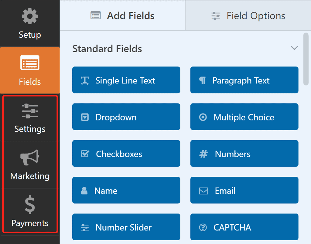
Task: Add the Email field
Action: (244, 191)
